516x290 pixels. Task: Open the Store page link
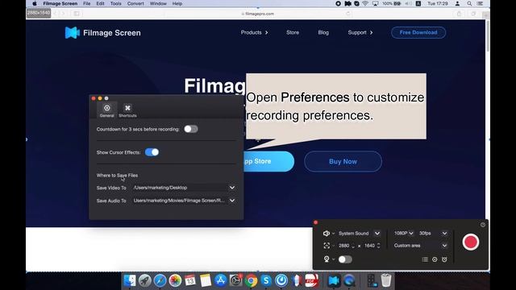click(x=293, y=32)
